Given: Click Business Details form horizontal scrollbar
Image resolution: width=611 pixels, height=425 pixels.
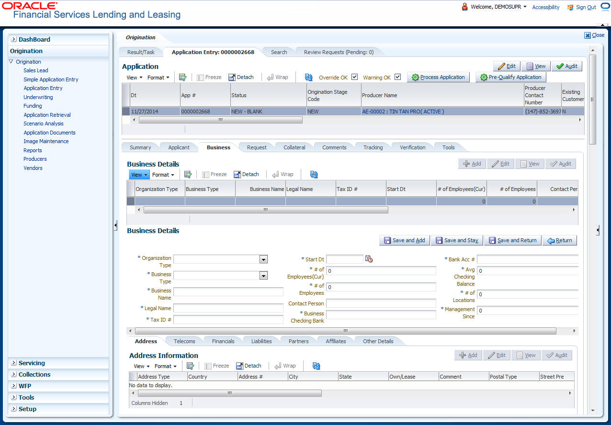Looking at the screenshot, I should [345, 331].
